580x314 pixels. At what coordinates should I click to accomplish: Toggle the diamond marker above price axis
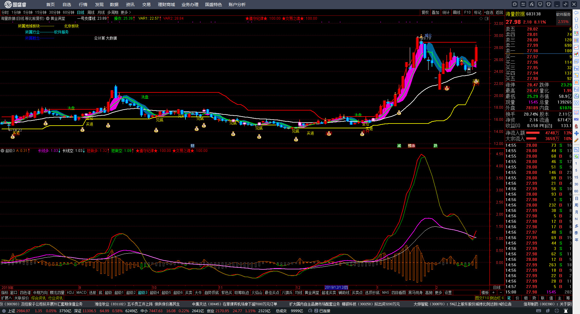[481, 18]
